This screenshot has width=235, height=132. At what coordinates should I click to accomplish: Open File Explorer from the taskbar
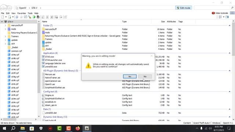(x=23, y=128)
